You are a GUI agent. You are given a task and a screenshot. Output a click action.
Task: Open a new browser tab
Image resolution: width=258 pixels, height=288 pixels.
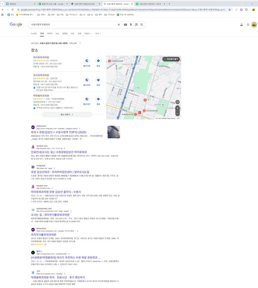(x=169, y=4)
